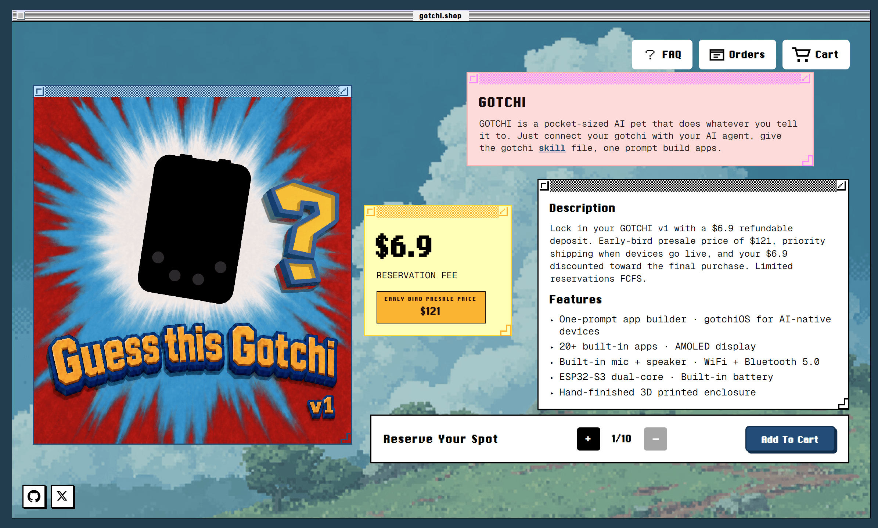Click the Features heading

coord(575,300)
